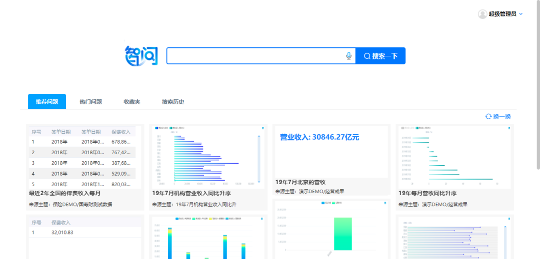Download icon on 19年7月机构营业收入同比升序 chart
Image resolution: width=540 pixels, height=259 pixels.
[x=262, y=128]
